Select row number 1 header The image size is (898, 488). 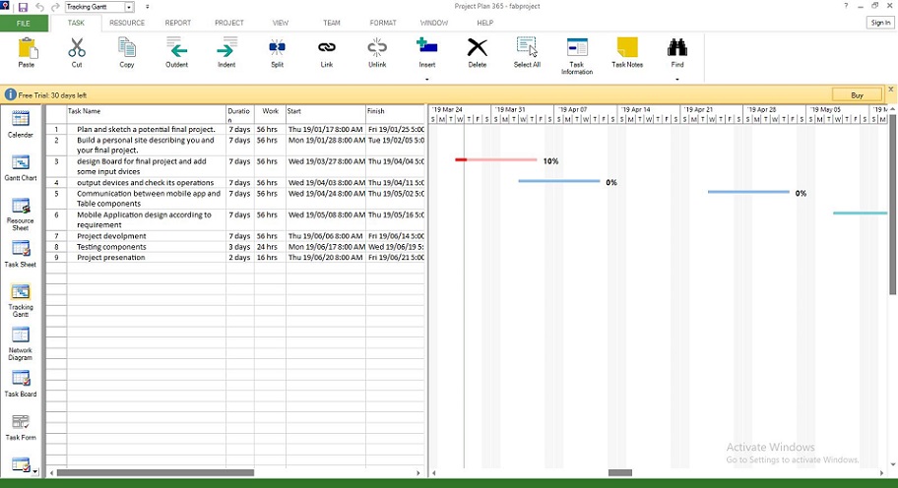point(56,129)
